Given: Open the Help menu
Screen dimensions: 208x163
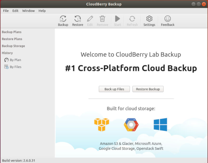Looking at the screenshot, I should pos(42,11).
